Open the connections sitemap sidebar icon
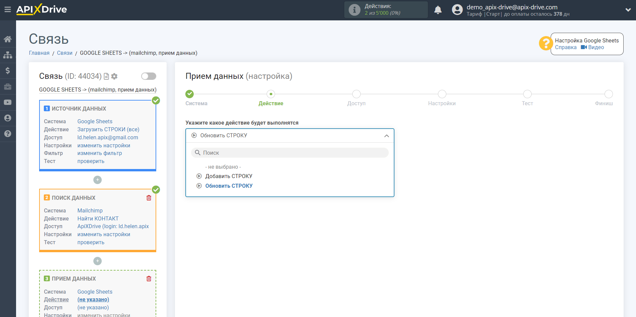 tap(8, 55)
